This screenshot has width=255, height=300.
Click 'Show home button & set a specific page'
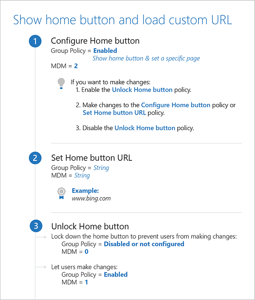tap(146, 58)
